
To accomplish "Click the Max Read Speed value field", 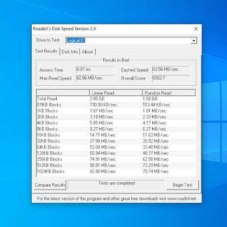I will (95, 78).
